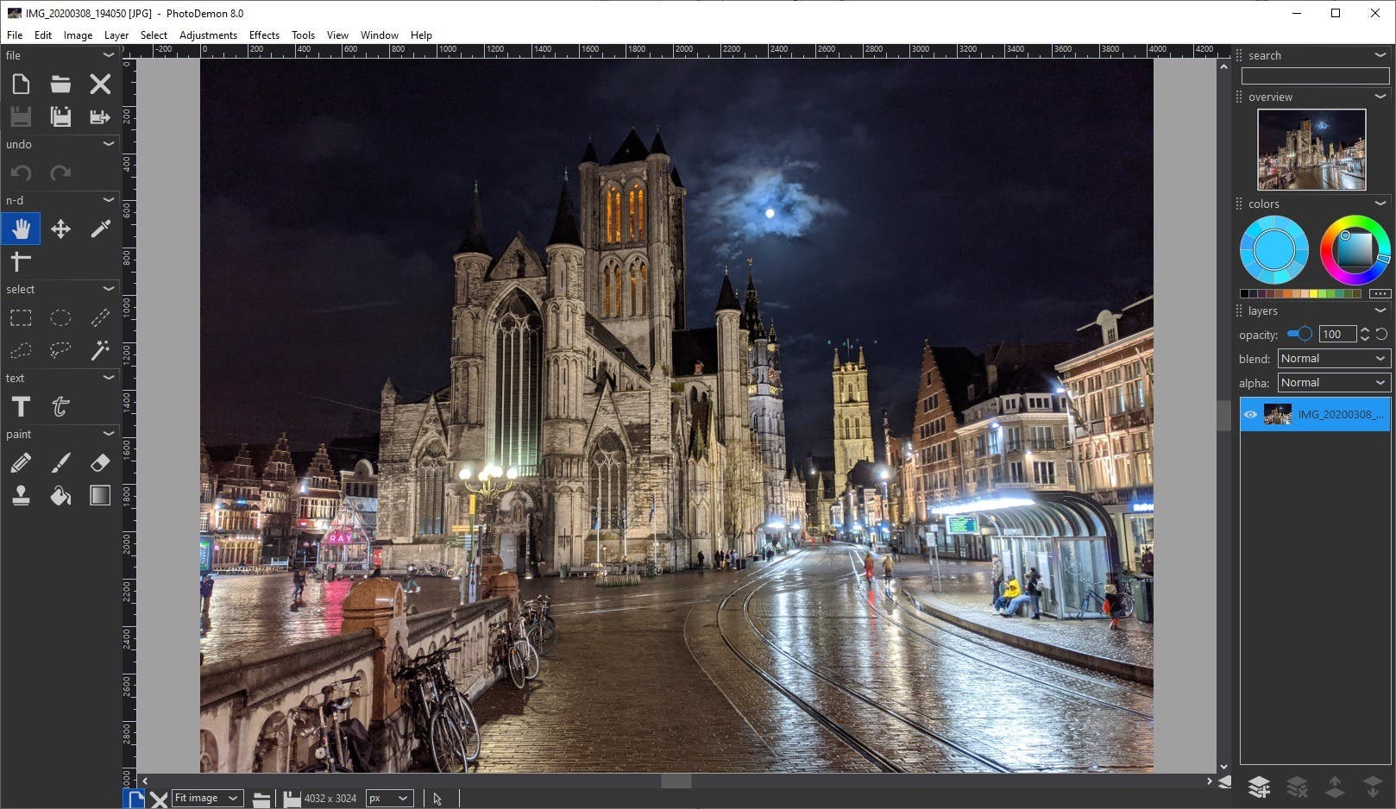The height and width of the screenshot is (809, 1396).
Task: Open the Fit image zoom dropdown
Action: point(206,799)
